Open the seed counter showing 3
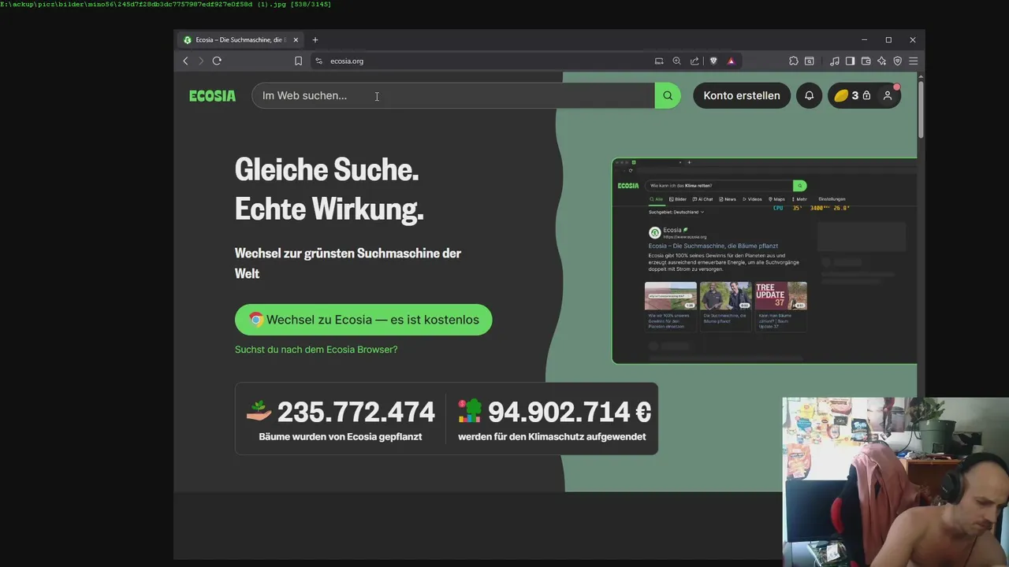This screenshot has width=1009, height=567. click(x=853, y=95)
